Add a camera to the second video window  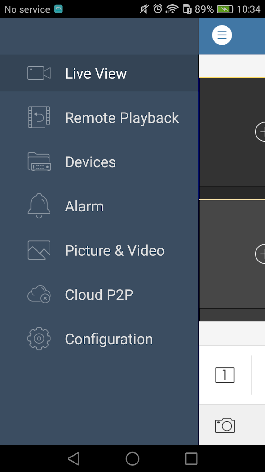click(x=261, y=254)
